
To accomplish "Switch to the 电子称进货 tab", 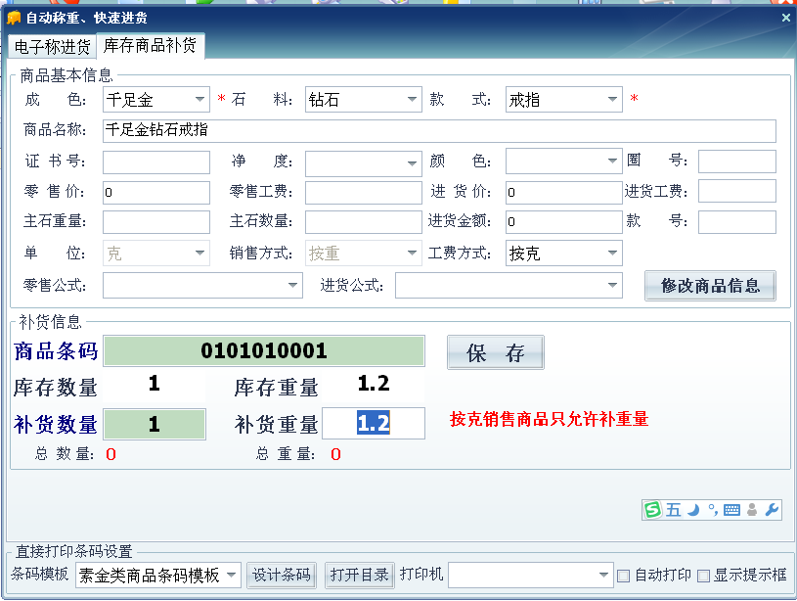I will coord(53,47).
